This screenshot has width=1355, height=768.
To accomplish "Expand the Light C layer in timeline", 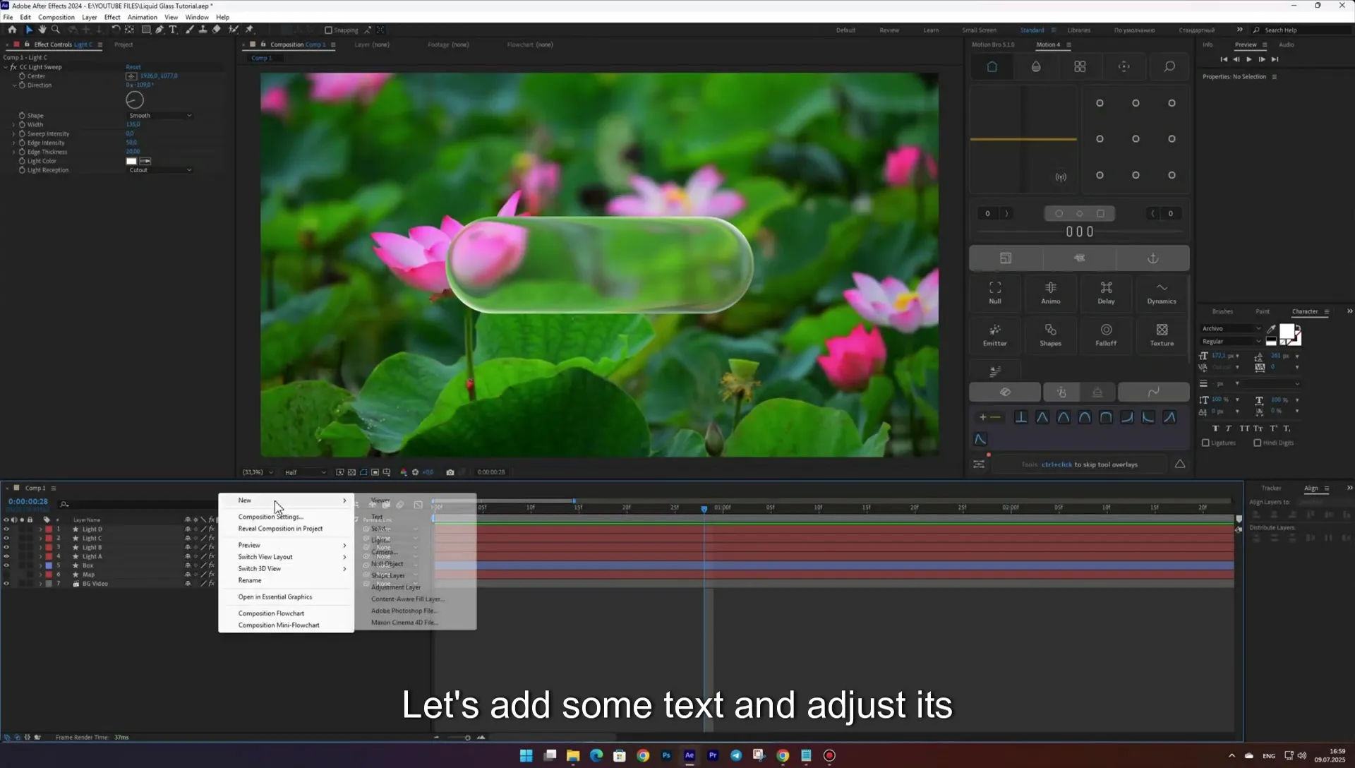I will [40, 539].
